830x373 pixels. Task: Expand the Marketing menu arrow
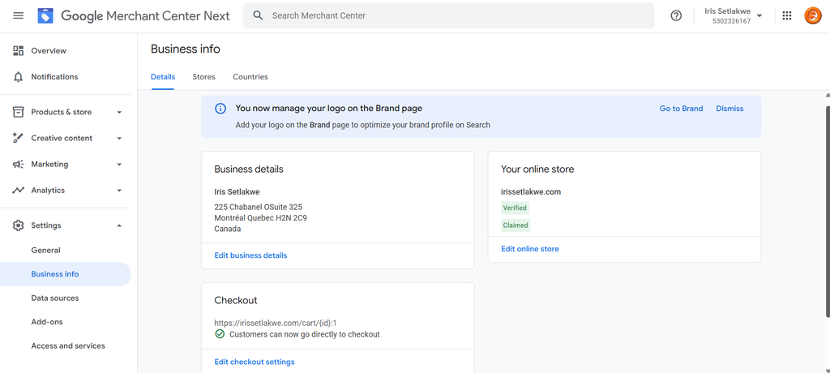[120, 165]
